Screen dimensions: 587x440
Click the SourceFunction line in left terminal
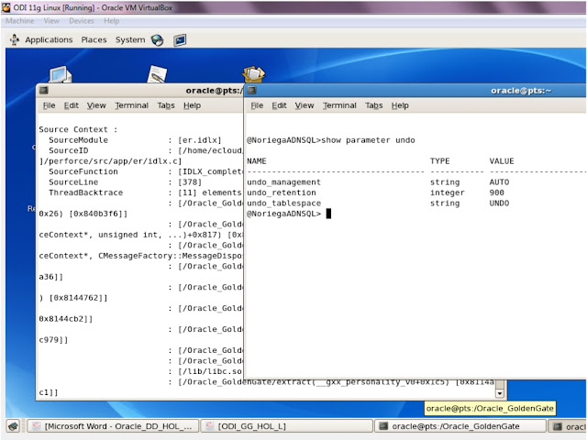[x=146, y=171]
